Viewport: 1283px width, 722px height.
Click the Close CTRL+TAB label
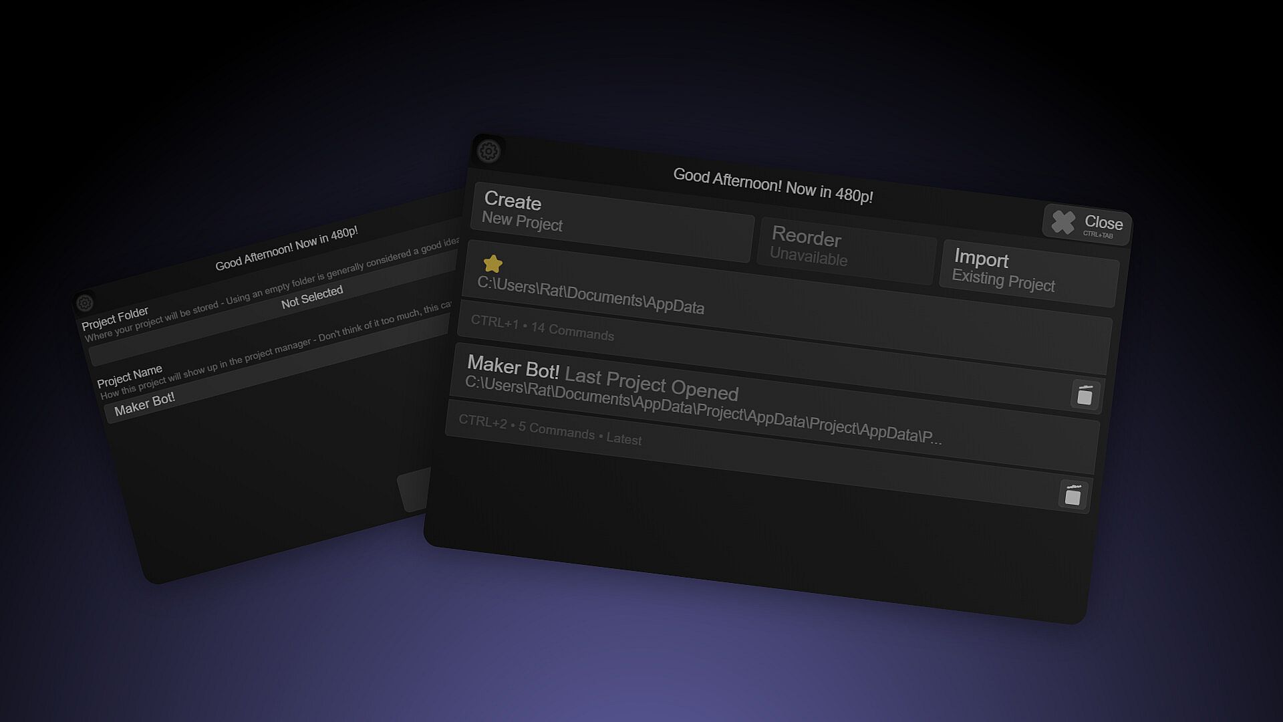click(x=1103, y=225)
